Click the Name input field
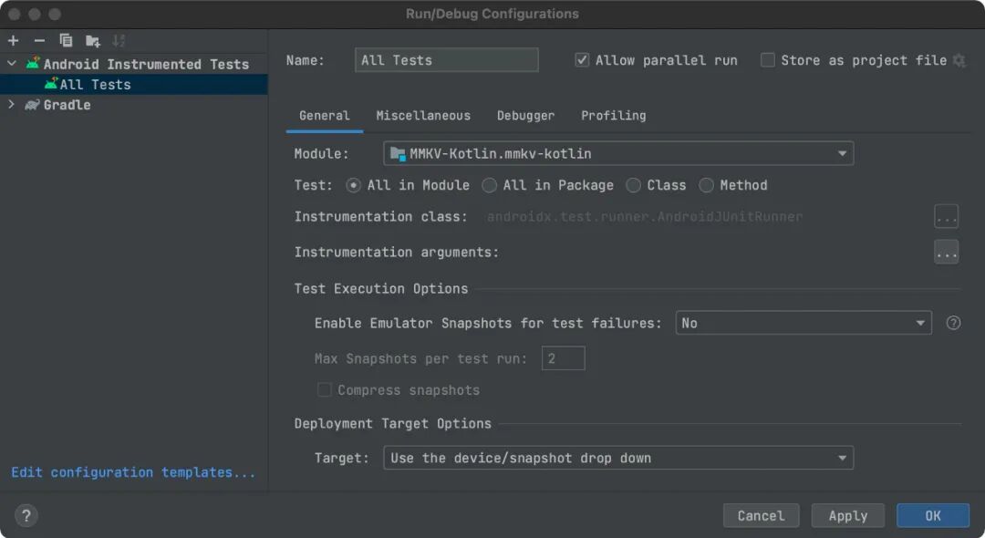This screenshot has height=538, width=985. (x=447, y=60)
